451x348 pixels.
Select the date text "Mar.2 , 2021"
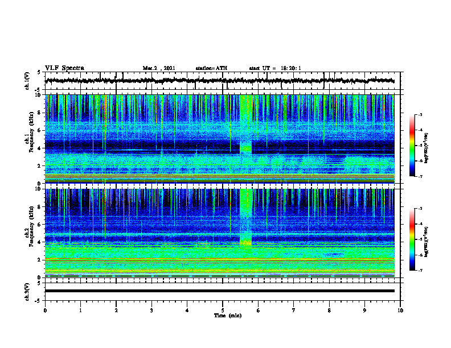click(159, 68)
